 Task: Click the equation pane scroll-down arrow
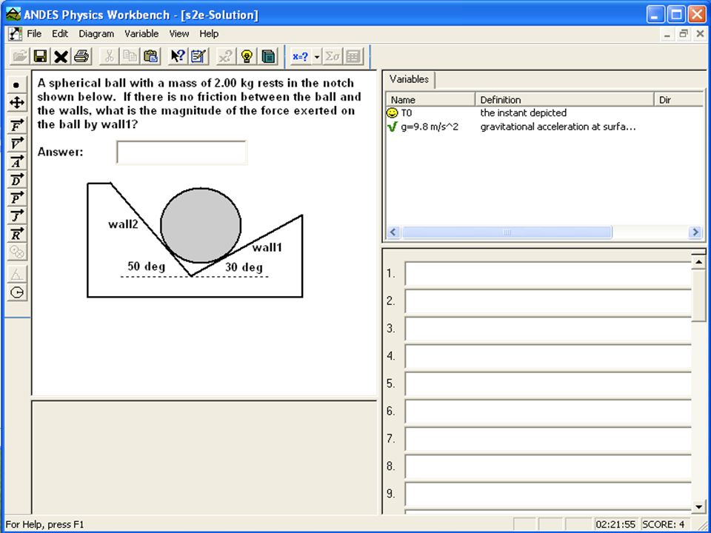tap(698, 507)
